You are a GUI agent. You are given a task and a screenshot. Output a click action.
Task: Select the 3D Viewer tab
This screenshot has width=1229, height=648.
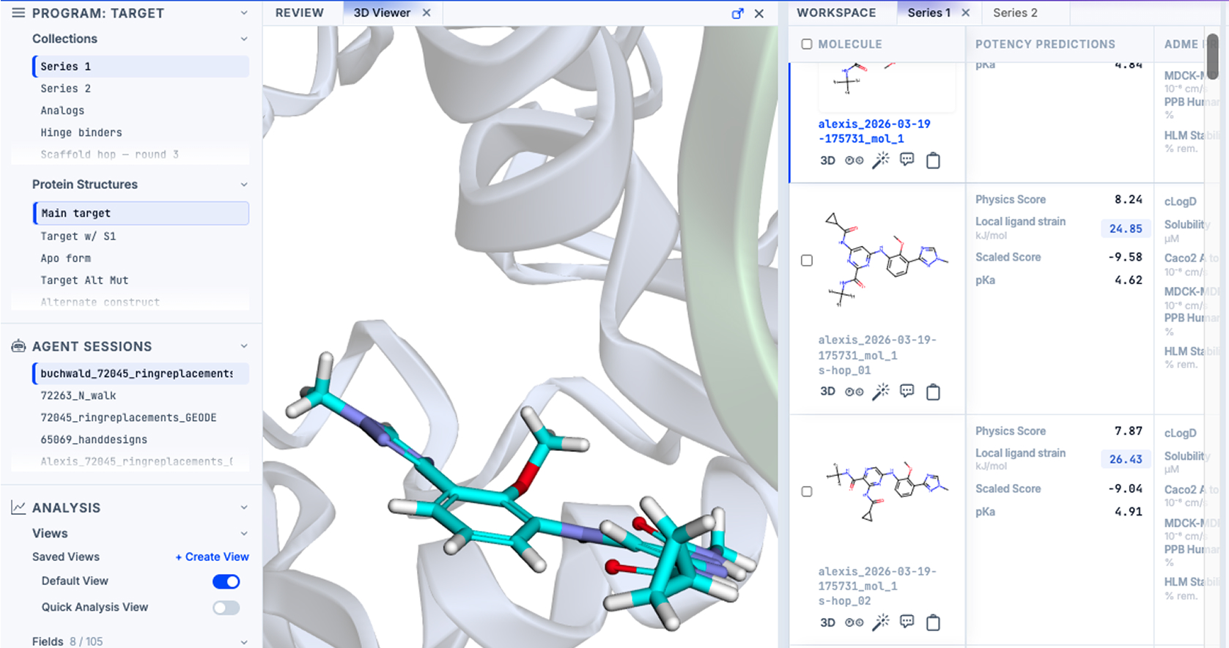[x=382, y=13]
